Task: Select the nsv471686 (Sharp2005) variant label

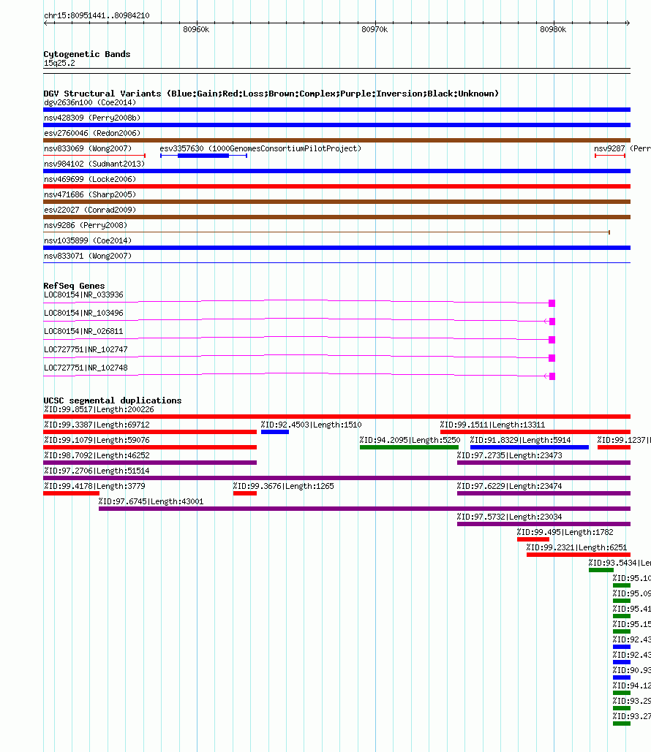Action: [x=90, y=194]
